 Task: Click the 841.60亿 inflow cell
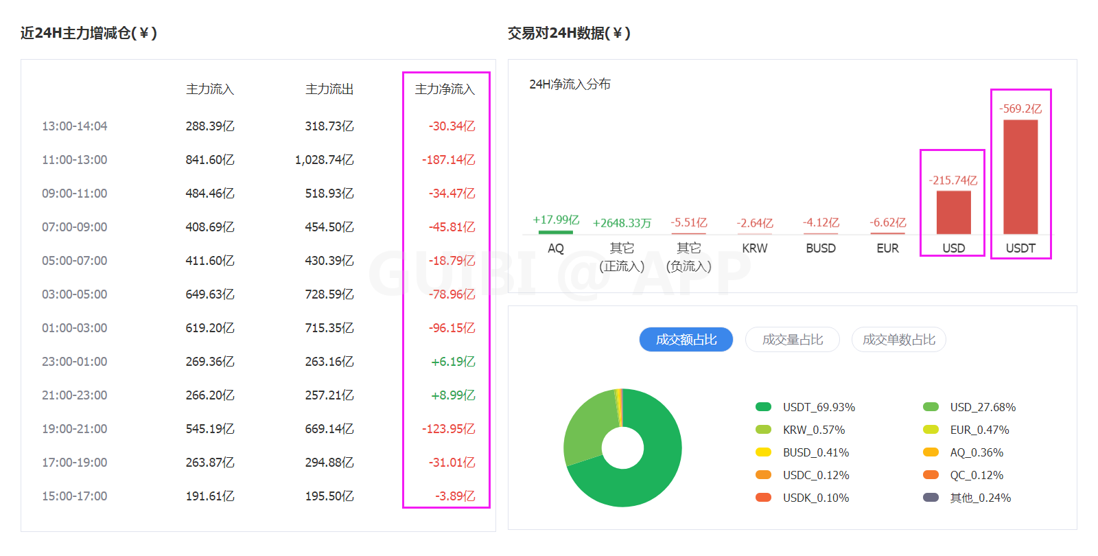[210, 160]
